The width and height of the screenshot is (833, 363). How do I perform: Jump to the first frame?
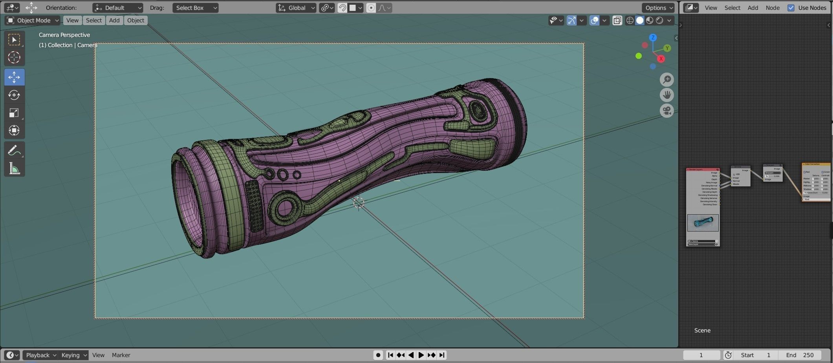pyautogui.click(x=390, y=355)
